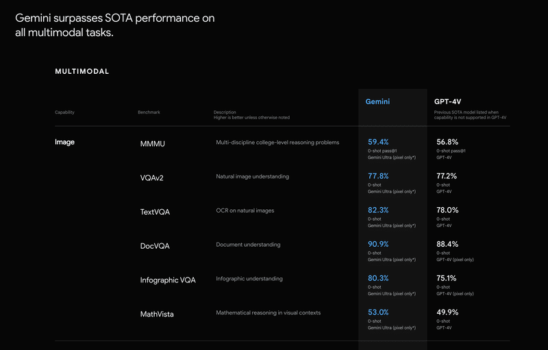Screen dimensions: 548x350
Task: Click 'Mathematical reasoning in visual contexts' description
Action: [268, 312]
